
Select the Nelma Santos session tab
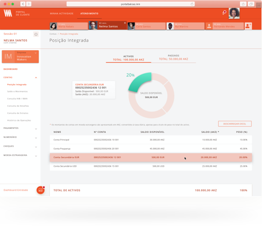107,26
